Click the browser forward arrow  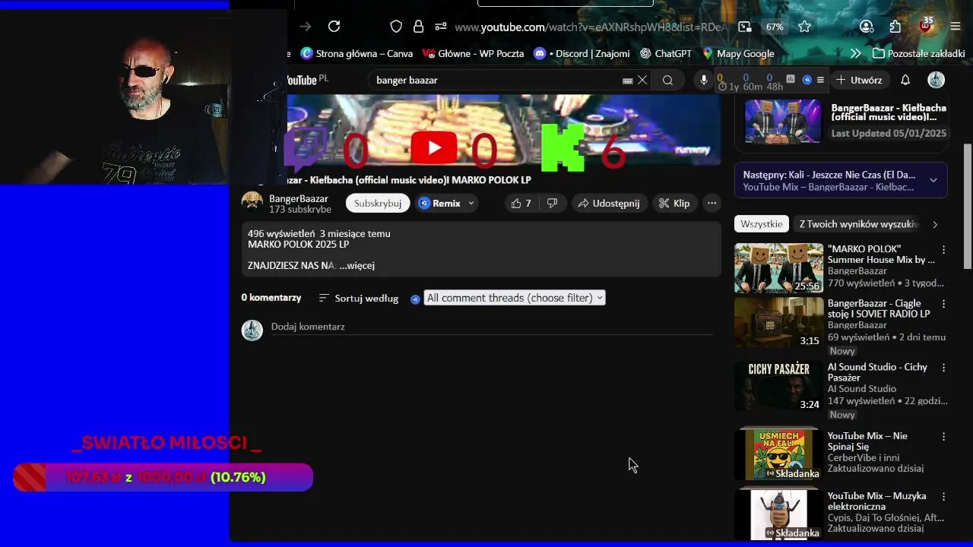[305, 27]
